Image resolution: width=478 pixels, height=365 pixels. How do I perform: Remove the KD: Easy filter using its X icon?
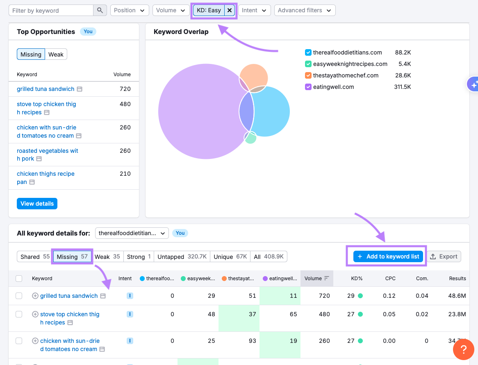(229, 10)
